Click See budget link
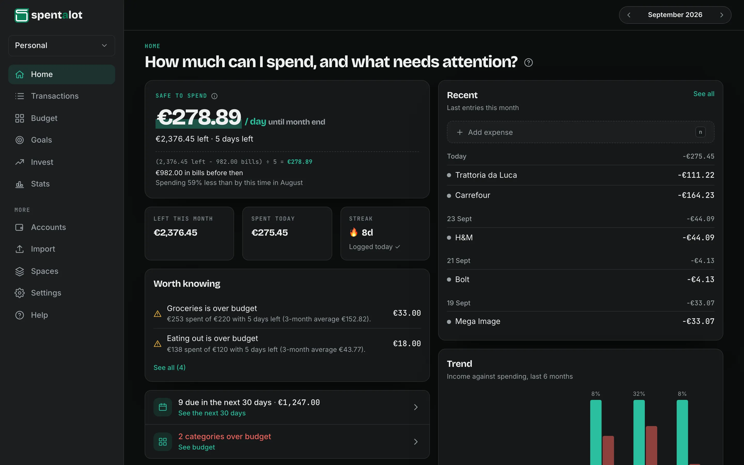Viewport: 744px width, 465px height. (196, 447)
